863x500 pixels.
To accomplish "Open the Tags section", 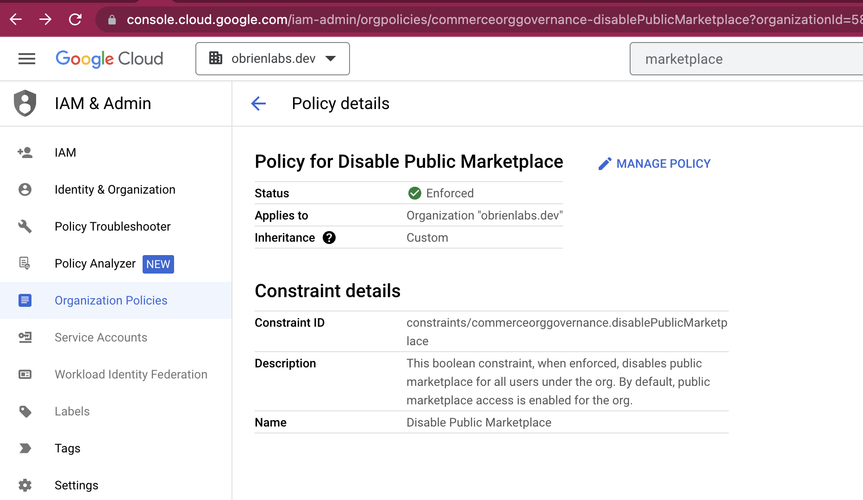I will pos(67,448).
